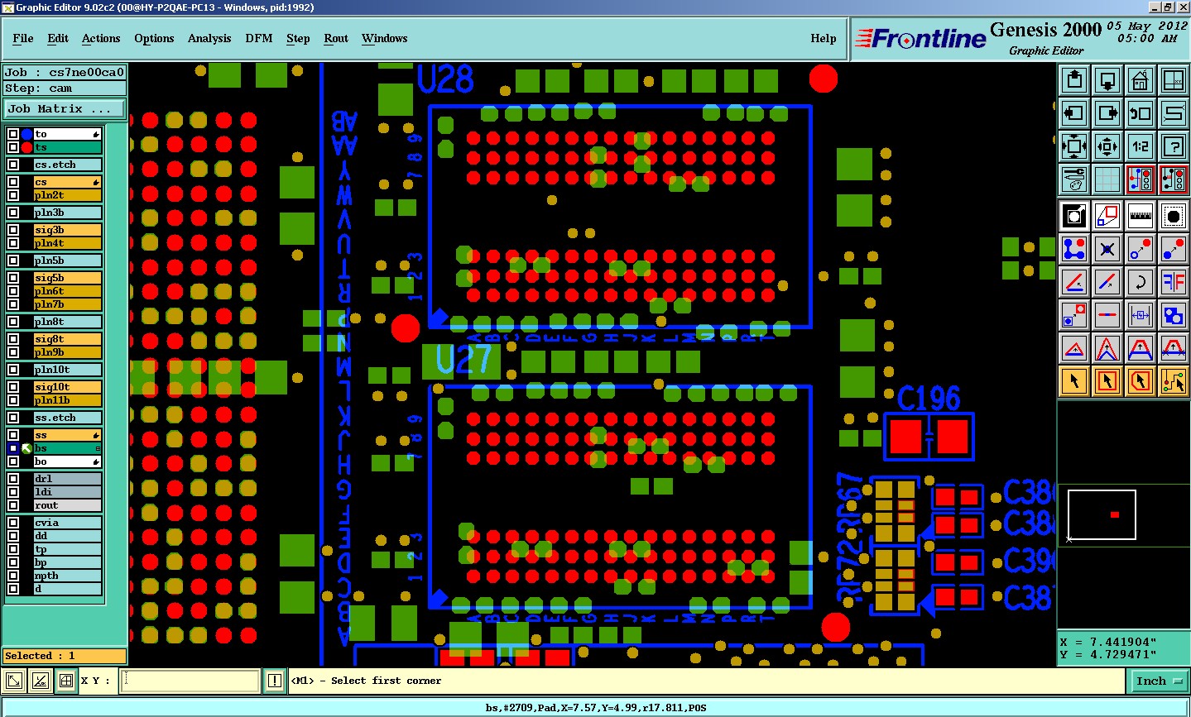This screenshot has width=1191, height=717.
Task: Select the 'rout' layer name
Action: (67, 505)
